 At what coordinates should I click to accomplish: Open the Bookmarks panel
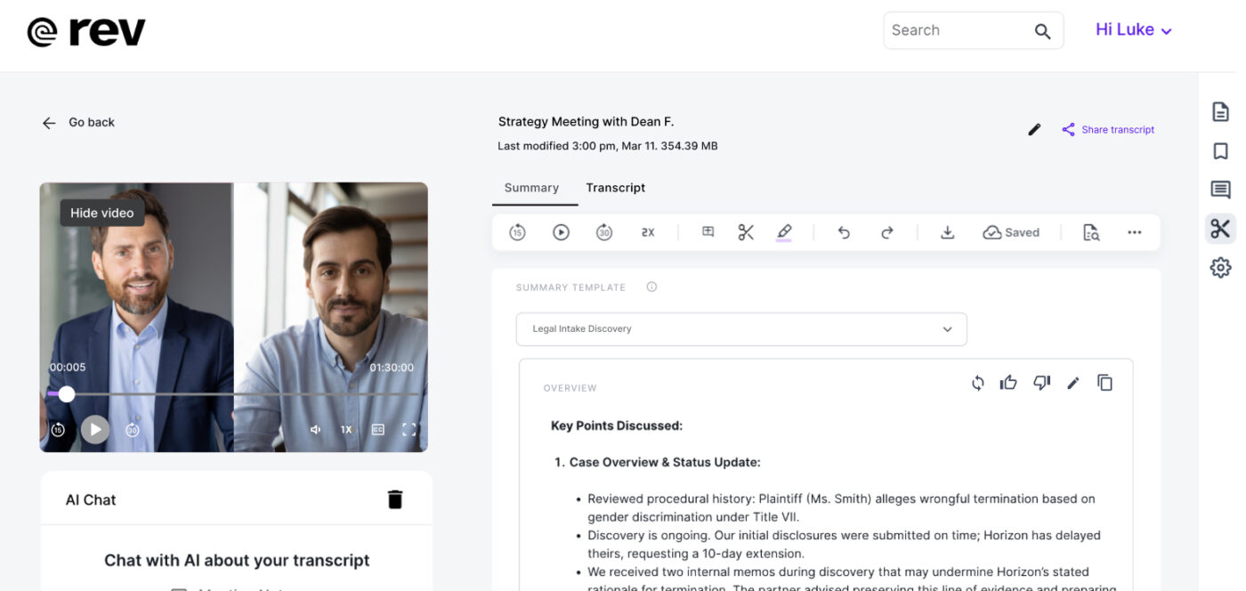click(1220, 150)
